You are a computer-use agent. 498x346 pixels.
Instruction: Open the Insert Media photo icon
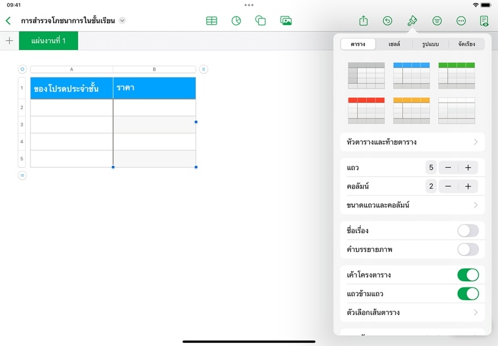(x=286, y=21)
